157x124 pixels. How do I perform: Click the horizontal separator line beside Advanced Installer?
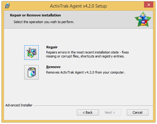tap(93, 105)
